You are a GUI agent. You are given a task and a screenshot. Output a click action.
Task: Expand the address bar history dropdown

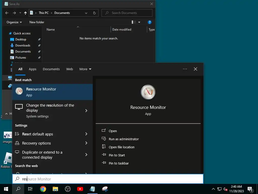[x=86, y=13]
